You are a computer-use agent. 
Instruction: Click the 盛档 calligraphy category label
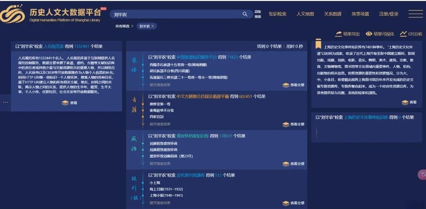point(135,144)
